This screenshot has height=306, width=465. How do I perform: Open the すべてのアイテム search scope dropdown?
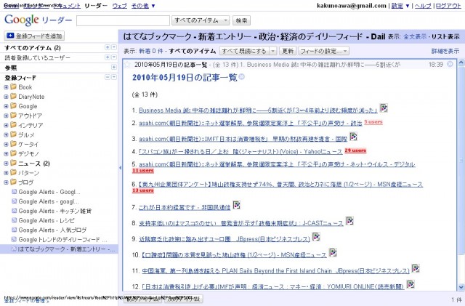(x=201, y=20)
